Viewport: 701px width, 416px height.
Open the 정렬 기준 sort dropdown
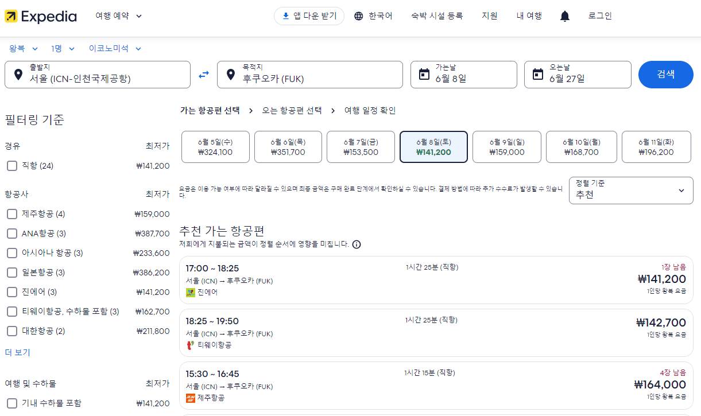pyautogui.click(x=631, y=190)
